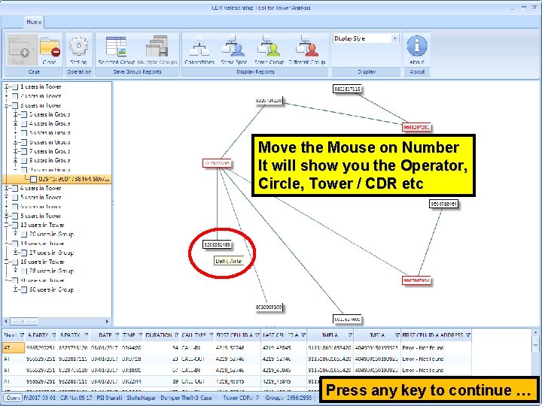Select the highlighted tree item under 9 users in Group
The height and width of the screenshot is (406, 542).
pos(74,179)
